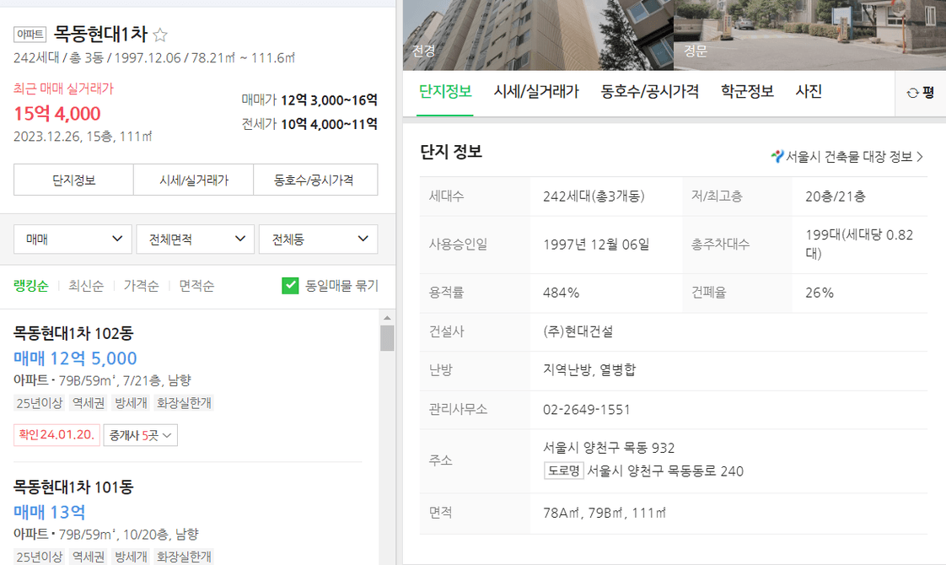Click the 20층/21층 floor value
Screen dimensions: 946x565
[x=836, y=196]
